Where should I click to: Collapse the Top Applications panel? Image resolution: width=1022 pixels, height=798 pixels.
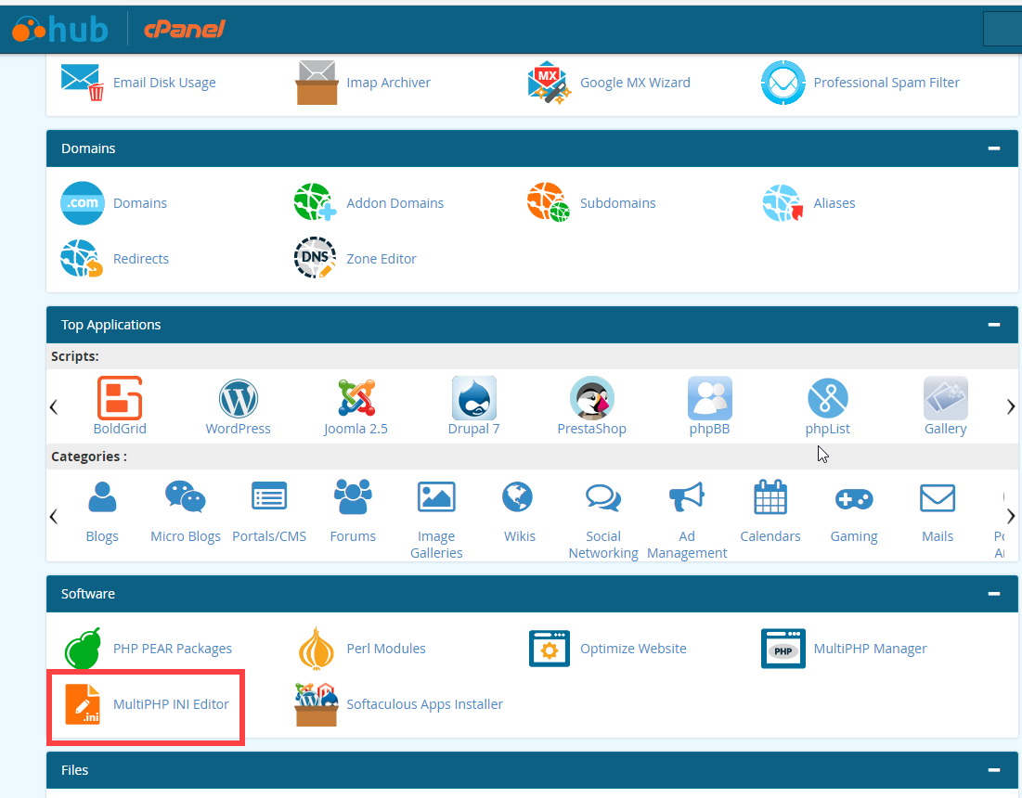[994, 325]
